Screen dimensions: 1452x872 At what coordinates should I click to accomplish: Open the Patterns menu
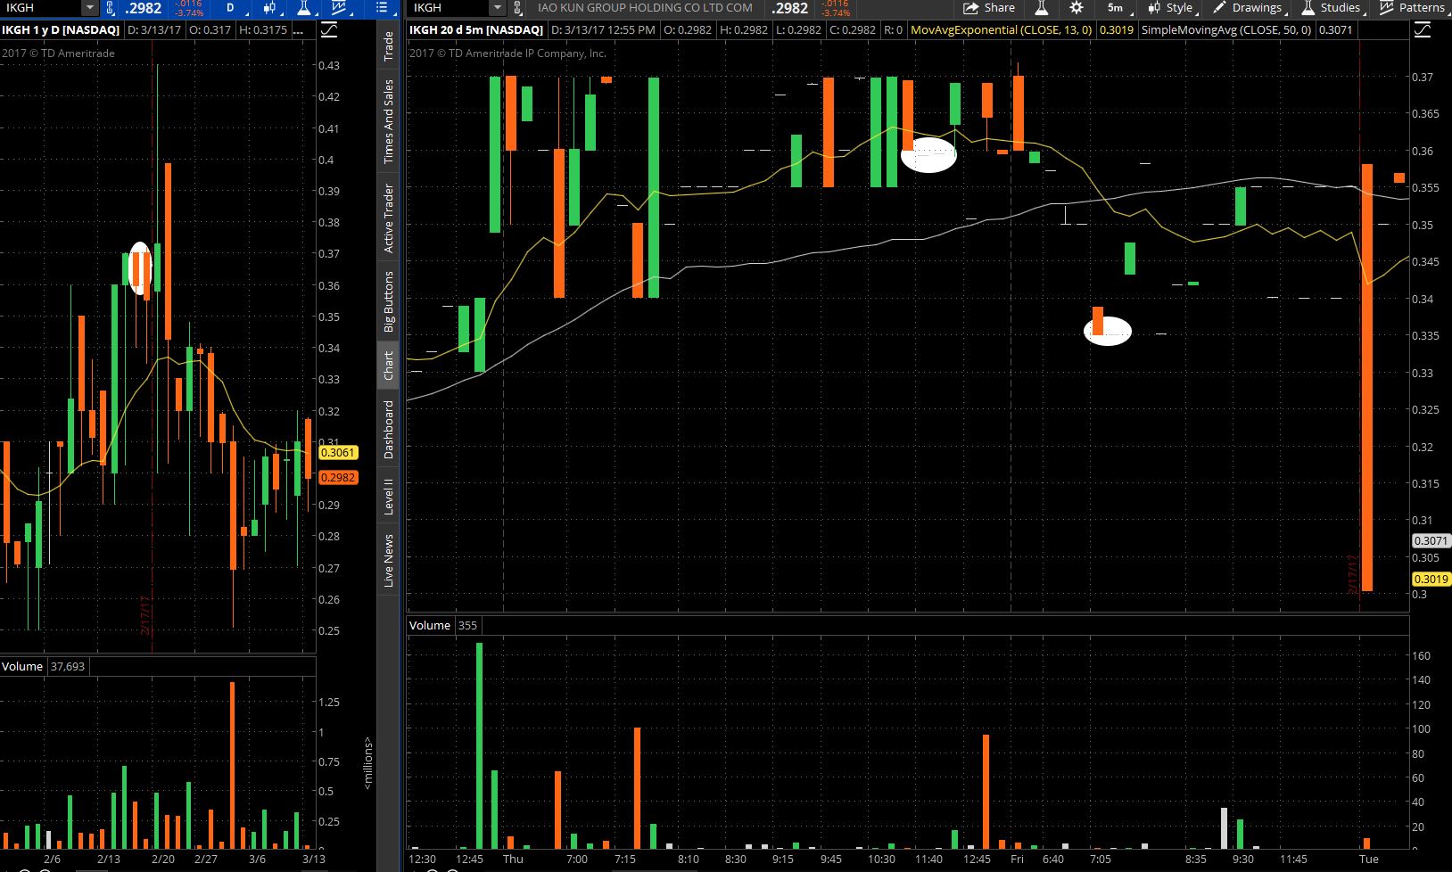[1413, 8]
